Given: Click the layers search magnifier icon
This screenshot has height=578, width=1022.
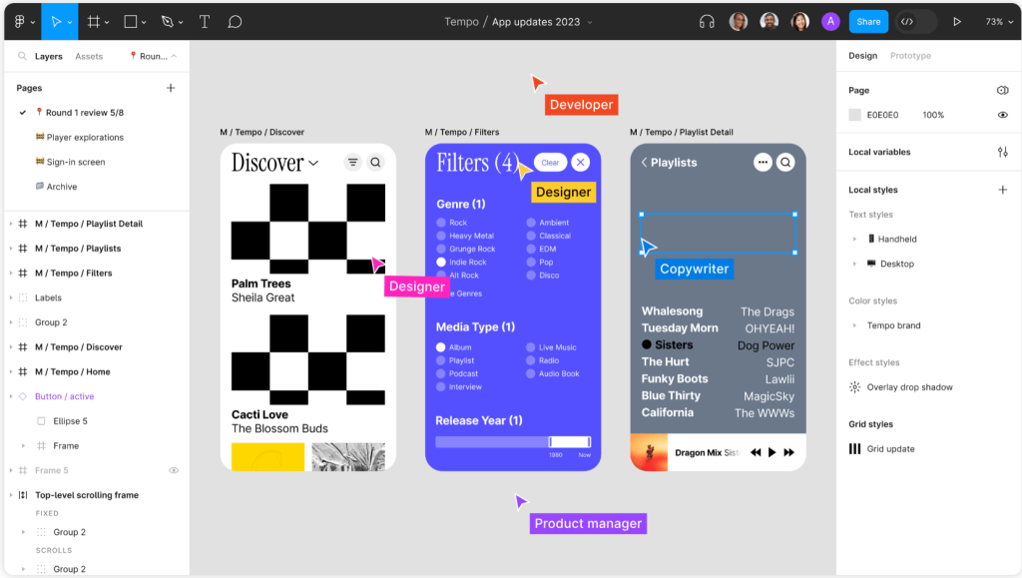Looking at the screenshot, I should pos(22,56).
